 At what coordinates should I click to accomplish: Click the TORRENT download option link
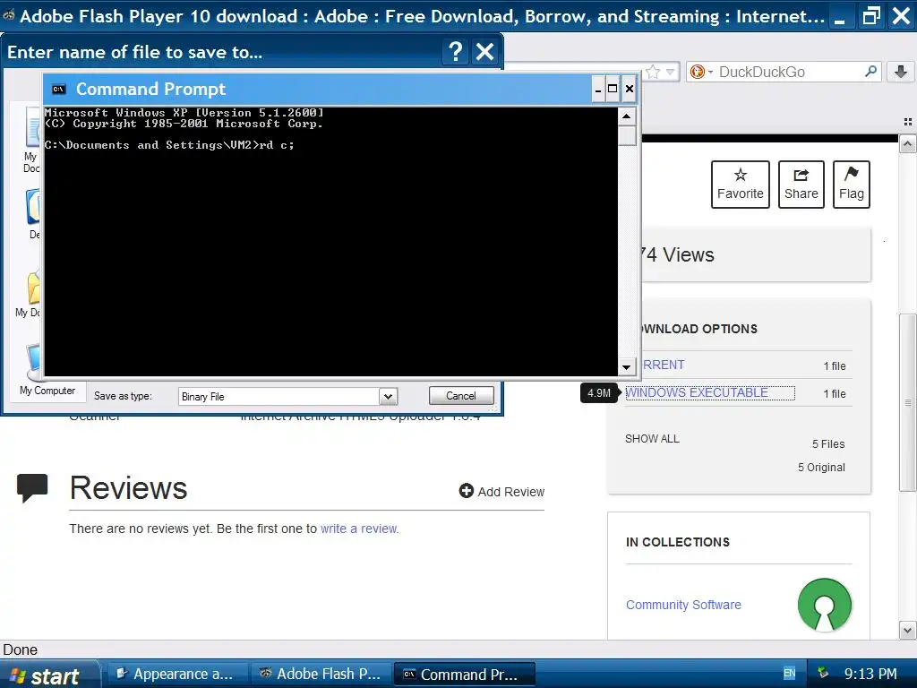(663, 365)
